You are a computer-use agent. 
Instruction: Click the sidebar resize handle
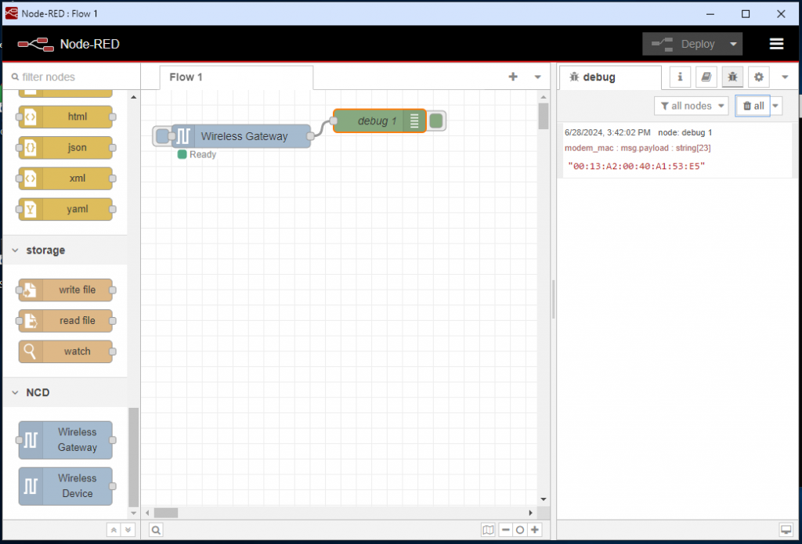coord(554,299)
